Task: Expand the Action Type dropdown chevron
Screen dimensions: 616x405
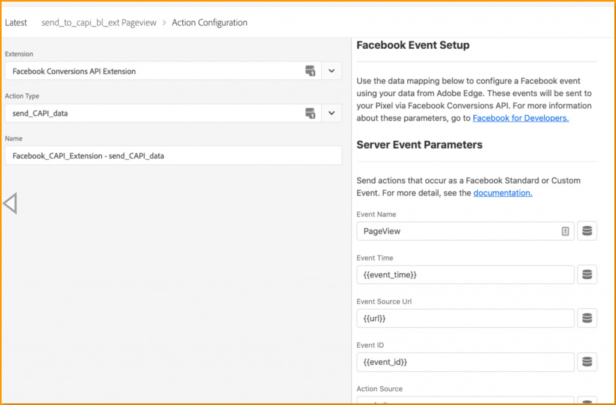Action: (x=331, y=113)
